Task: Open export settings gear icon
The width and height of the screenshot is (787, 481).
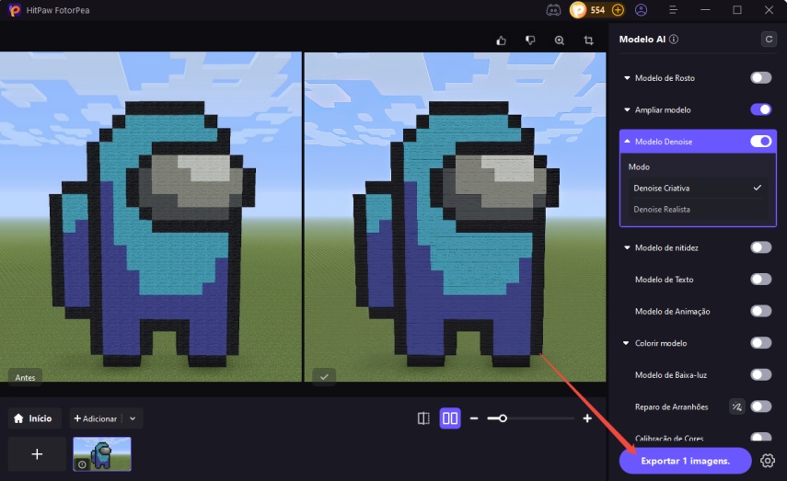Action: pos(768,461)
